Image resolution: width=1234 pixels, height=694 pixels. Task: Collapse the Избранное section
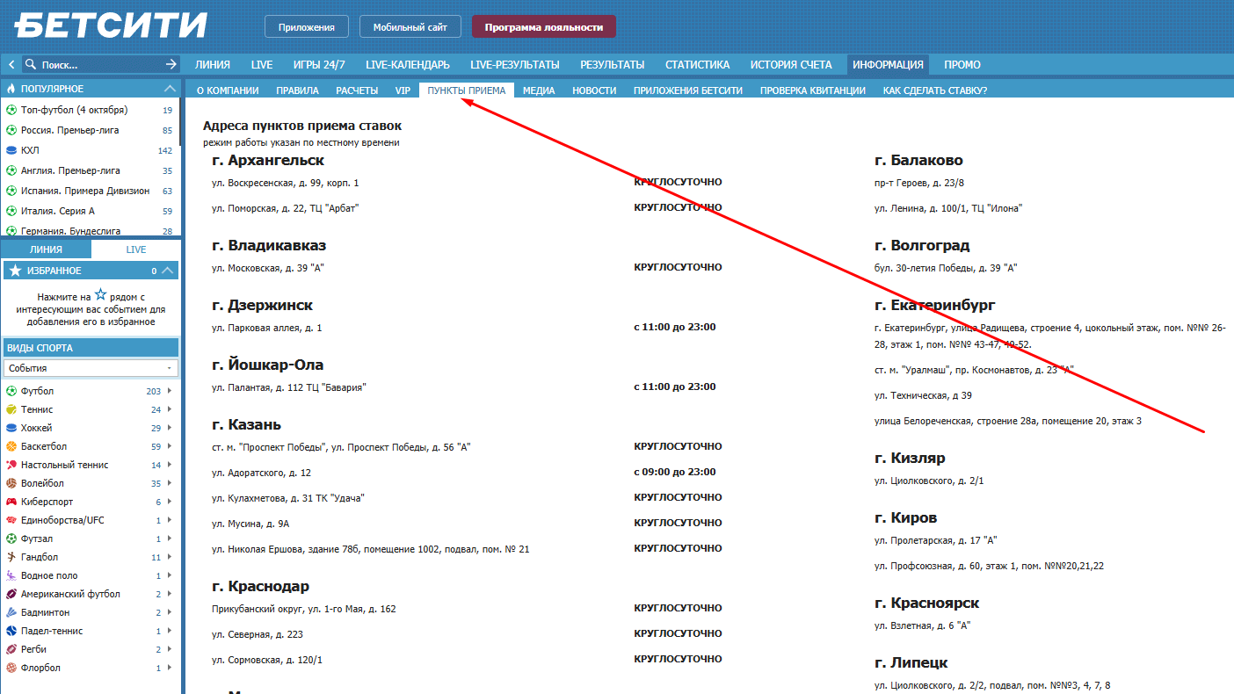pos(169,271)
